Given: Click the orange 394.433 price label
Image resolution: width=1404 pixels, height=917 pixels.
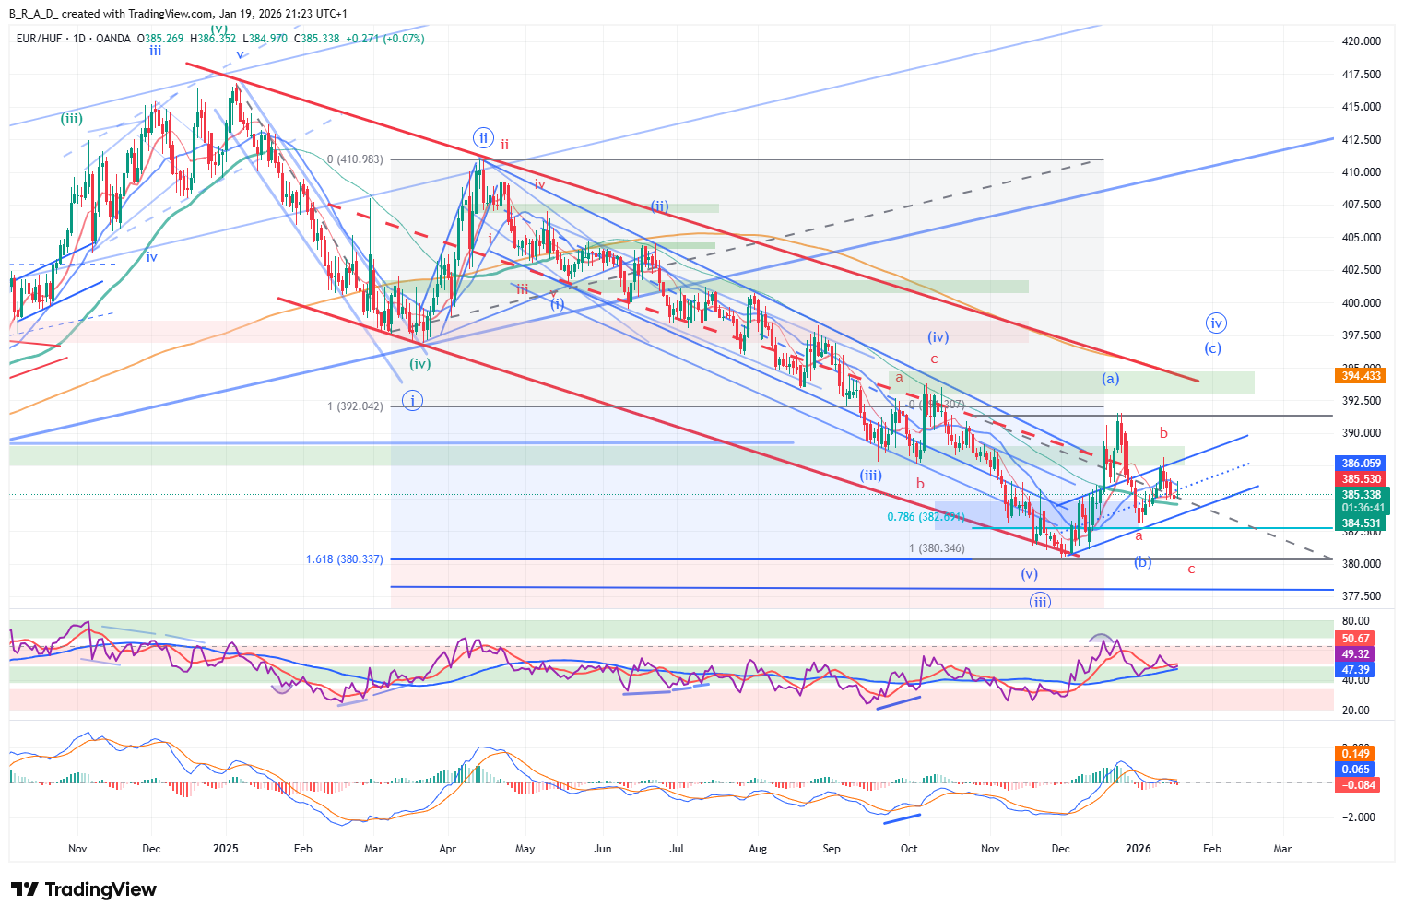Looking at the screenshot, I should pyautogui.click(x=1361, y=376).
